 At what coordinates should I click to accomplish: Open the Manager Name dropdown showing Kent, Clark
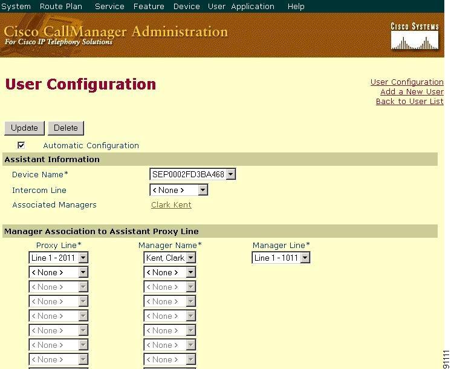coord(170,258)
